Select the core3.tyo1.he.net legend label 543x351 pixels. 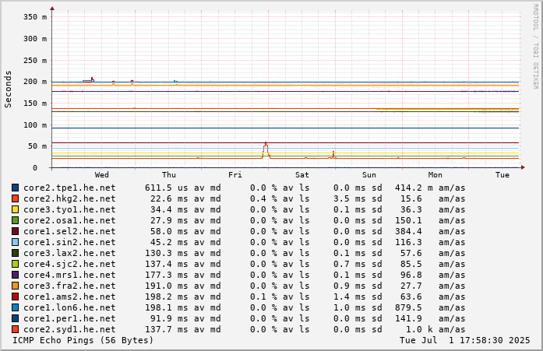[x=69, y=209]
